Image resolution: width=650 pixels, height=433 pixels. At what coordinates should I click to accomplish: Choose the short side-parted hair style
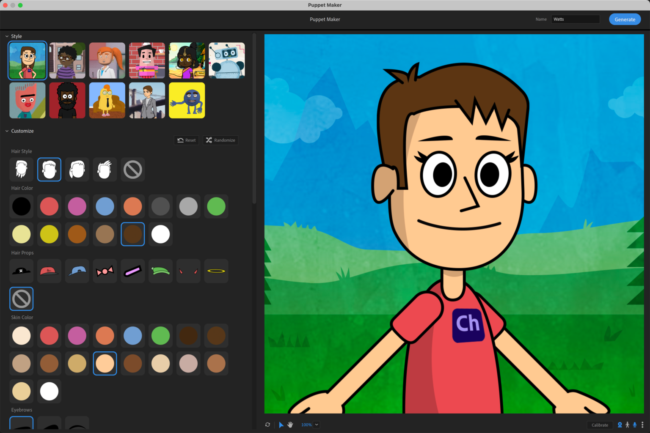(x=49, y=170)
